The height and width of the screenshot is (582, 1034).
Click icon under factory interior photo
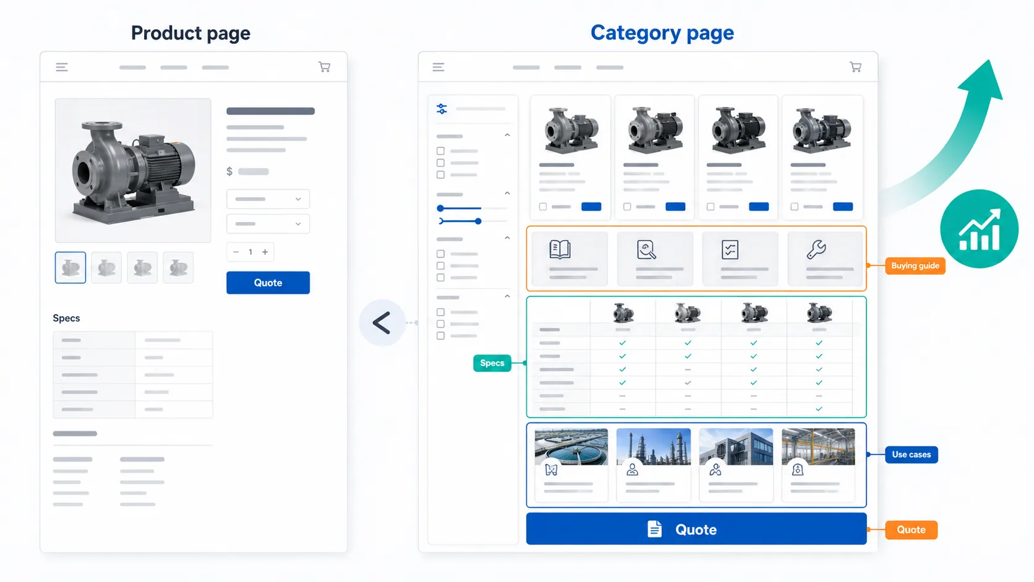tap(798, 470)
